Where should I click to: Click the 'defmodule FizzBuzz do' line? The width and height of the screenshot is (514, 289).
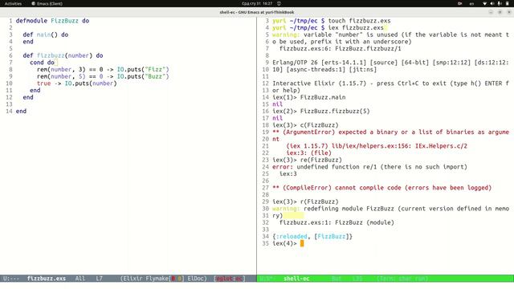pyautogui.click(x=52, y=21)
